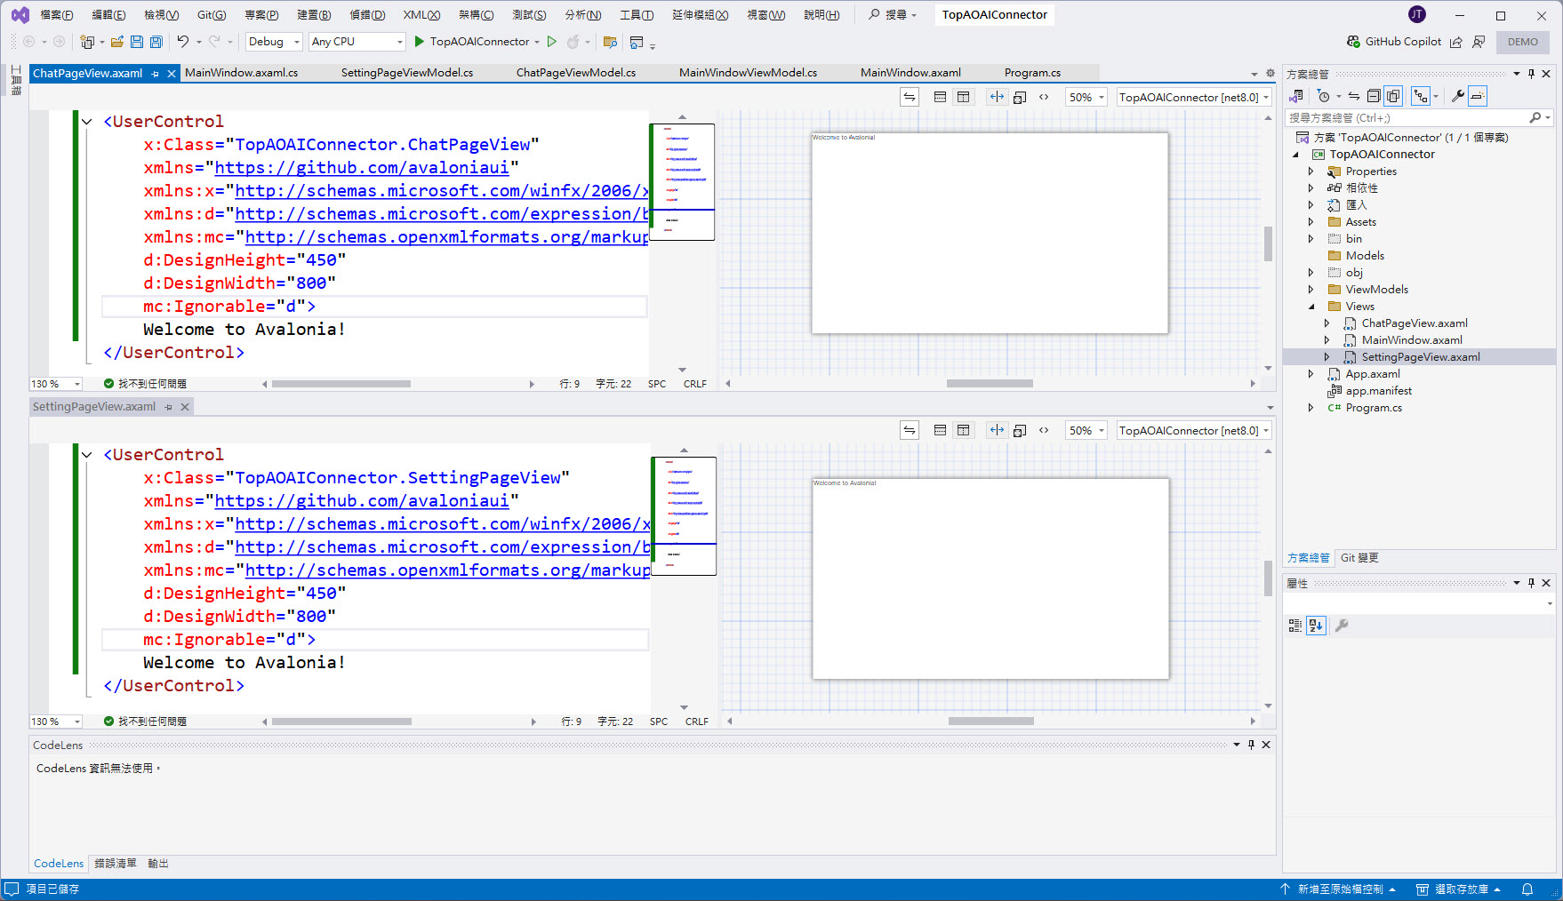Click the Categorized icon in Properties panel

[x=1295, y=626]
